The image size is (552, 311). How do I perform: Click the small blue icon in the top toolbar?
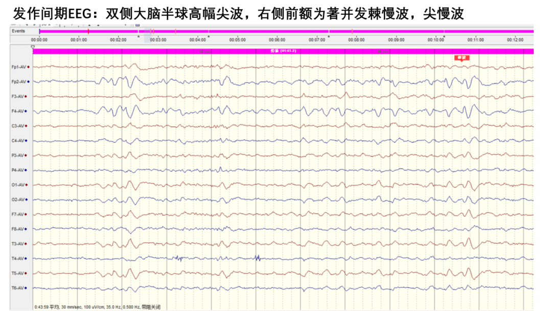pyautogui.click(x=137, y=25)
